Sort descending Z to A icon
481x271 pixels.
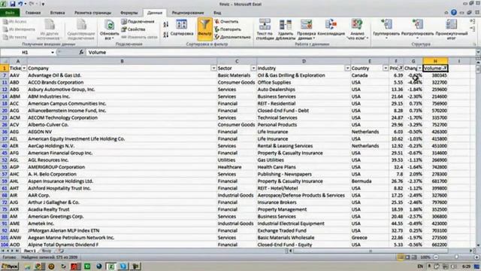pyautogui.click(x=165, y=35)
